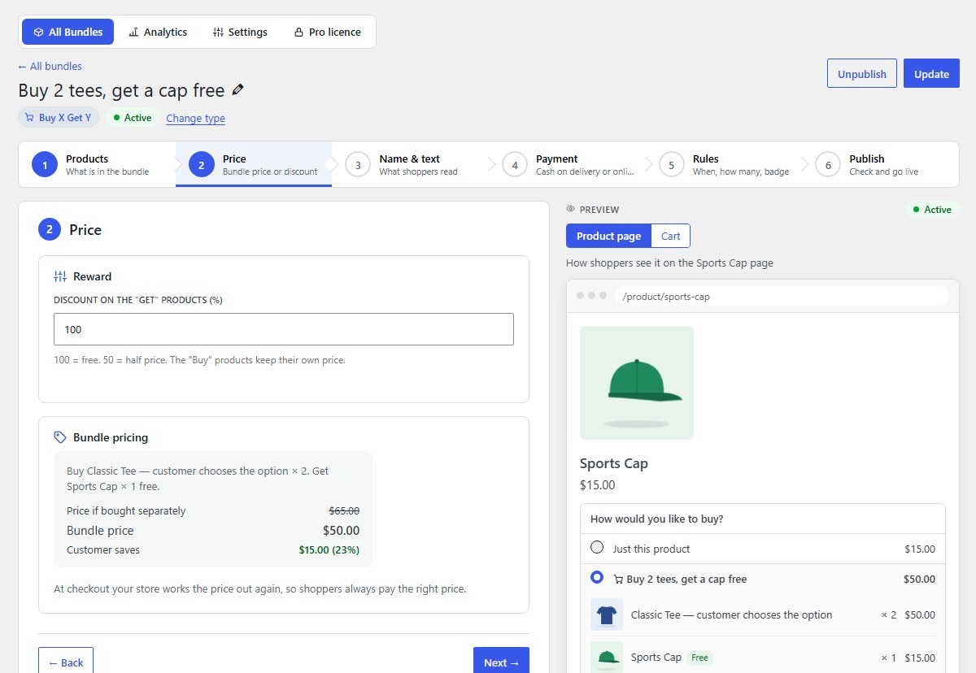The width and height of the screenshot is (976, 673).
Task: Click the struck-through "$65.00" price
Action: coord(344,511)
